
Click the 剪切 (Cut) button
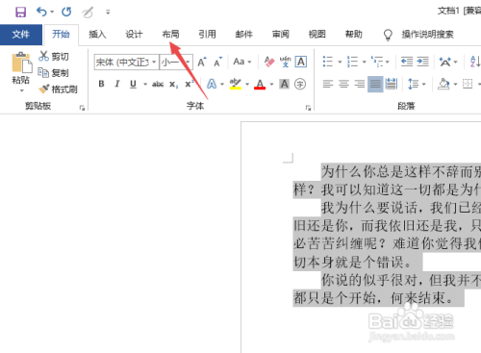click(x=54, y=56)
